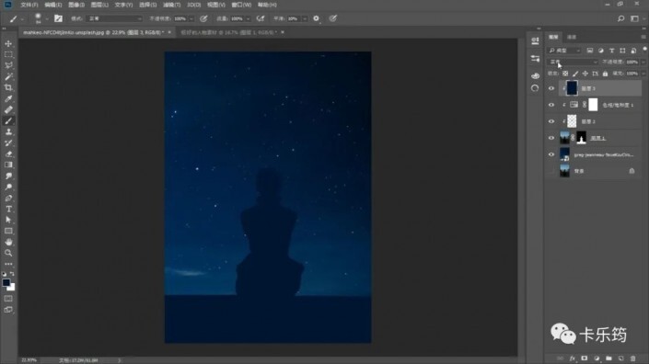The image size is (649, 364).
Task: Open the layer opacity dropdown arrow
Action: coord(643,62)
